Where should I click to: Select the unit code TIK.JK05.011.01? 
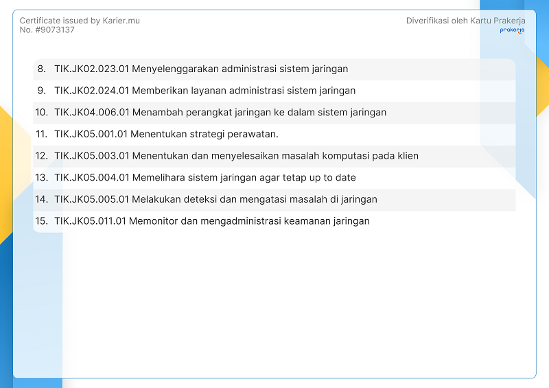point(91,221)
